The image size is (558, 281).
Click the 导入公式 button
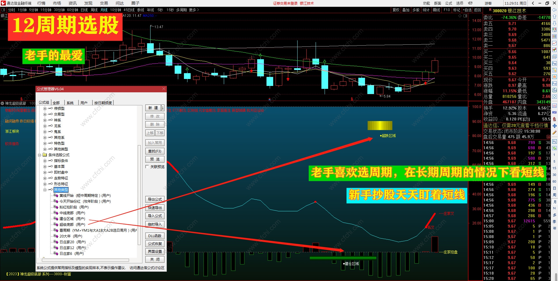point(155,216)
